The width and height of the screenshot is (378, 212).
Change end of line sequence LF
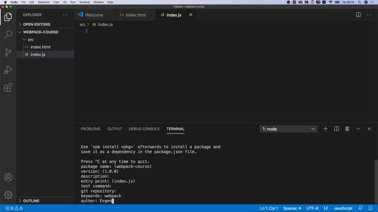(x=326, y=208)
